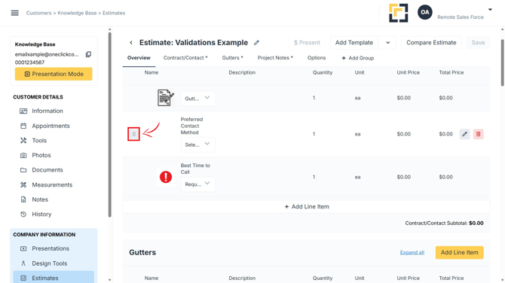Copy the customer email address

[88, 54]
